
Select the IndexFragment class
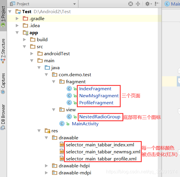point(95,89)
